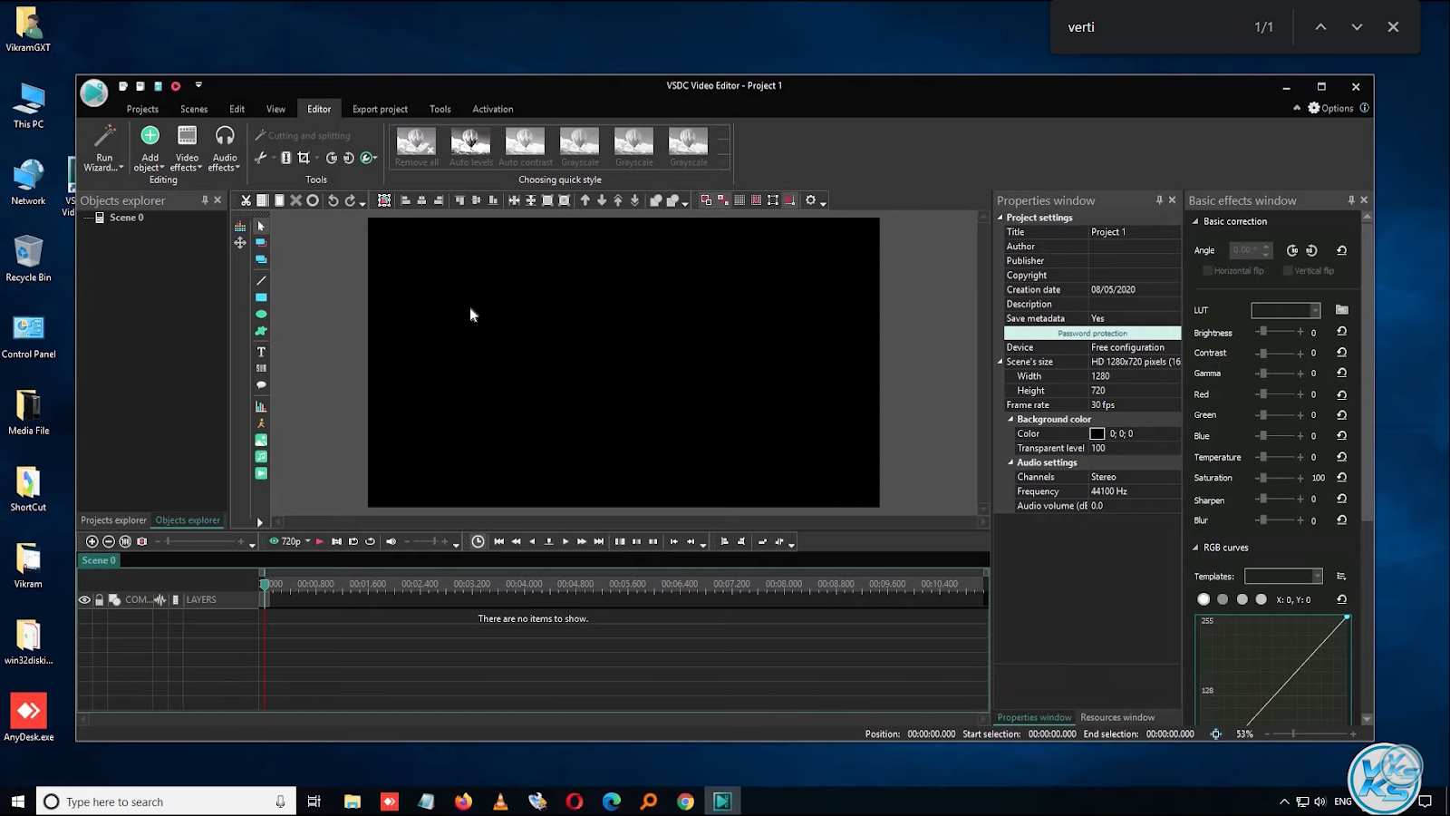Click the move crosshair tool
The width and height of the screenshot is (1450, 816).
240,243
